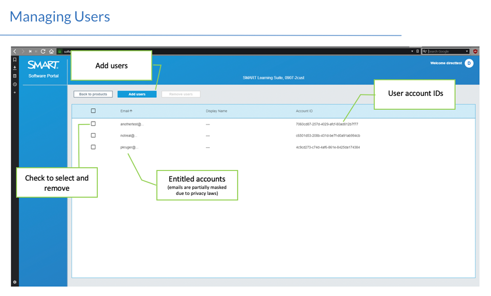Screen dimensions: 491x296
Task: Click into the Search Google field
Action: tap(446, 51)
